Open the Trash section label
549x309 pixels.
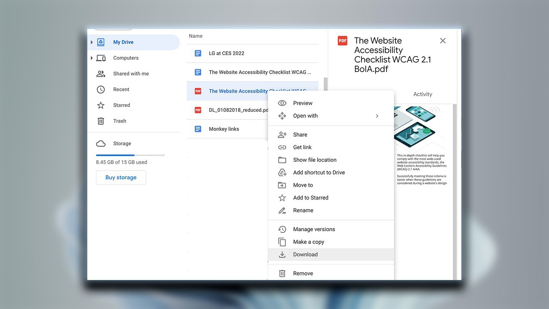(x=120, y=121)
